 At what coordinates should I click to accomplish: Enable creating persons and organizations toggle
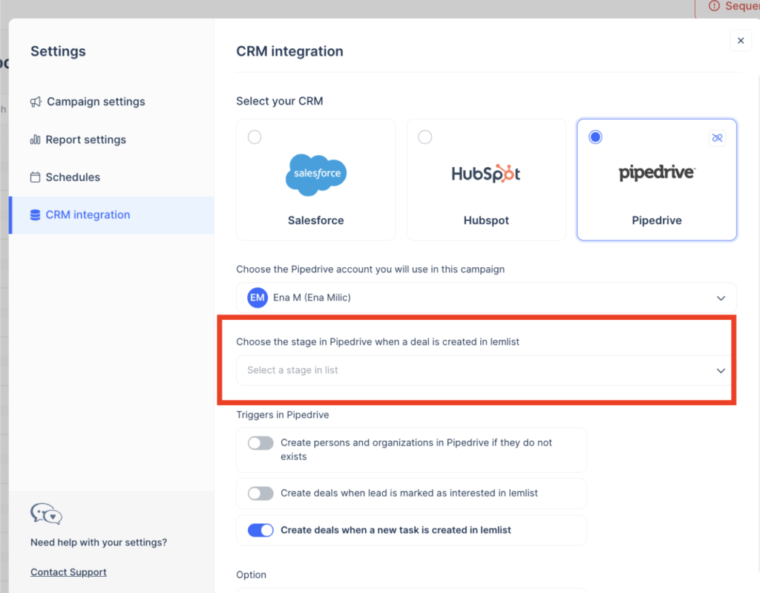click(261, 443)
